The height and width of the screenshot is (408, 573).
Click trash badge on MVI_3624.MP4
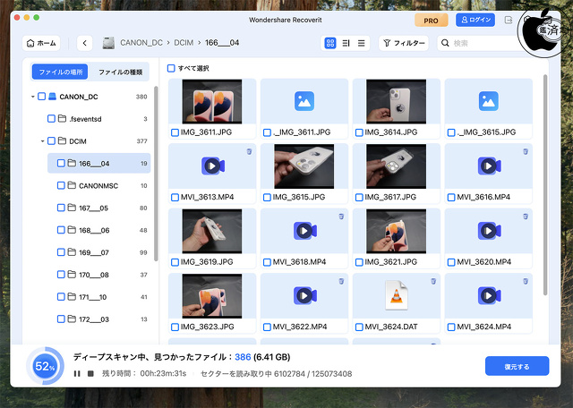pos(526,281)
